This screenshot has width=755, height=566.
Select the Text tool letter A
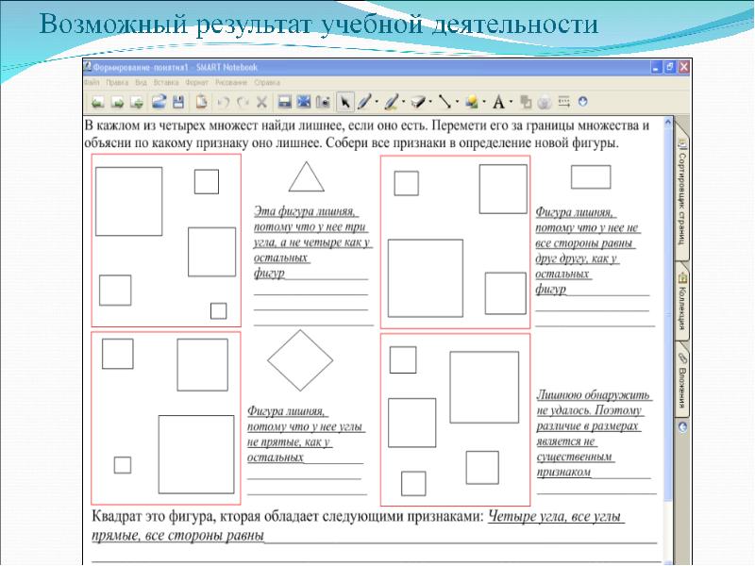click(x=497, y=101)
